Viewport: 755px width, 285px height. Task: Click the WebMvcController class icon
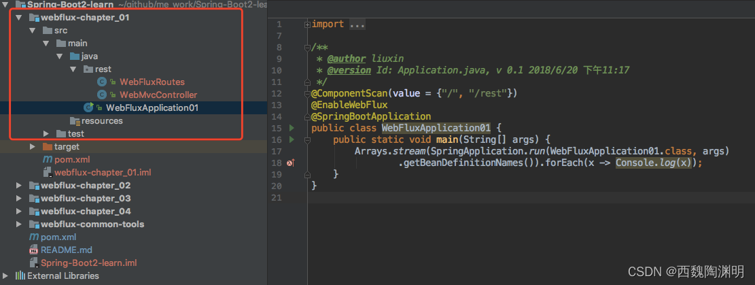click(x=102, y=95)
